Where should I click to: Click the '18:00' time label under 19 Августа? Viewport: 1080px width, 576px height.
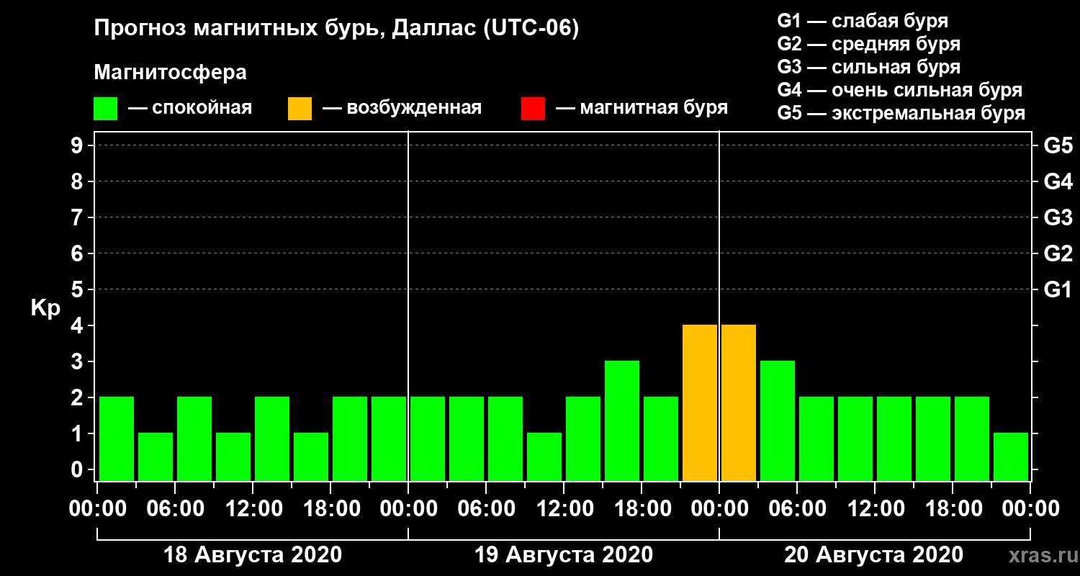tap(642, 509)
